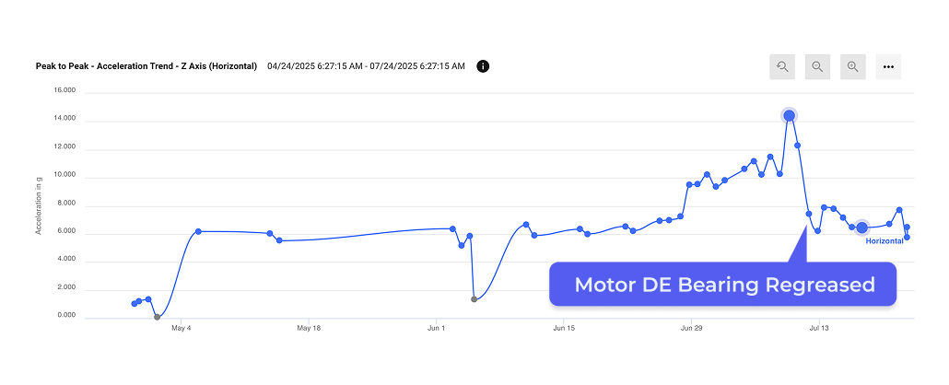Click the black info icon beside date range
This screenshot has width=949, height=385.
point(483,66)
